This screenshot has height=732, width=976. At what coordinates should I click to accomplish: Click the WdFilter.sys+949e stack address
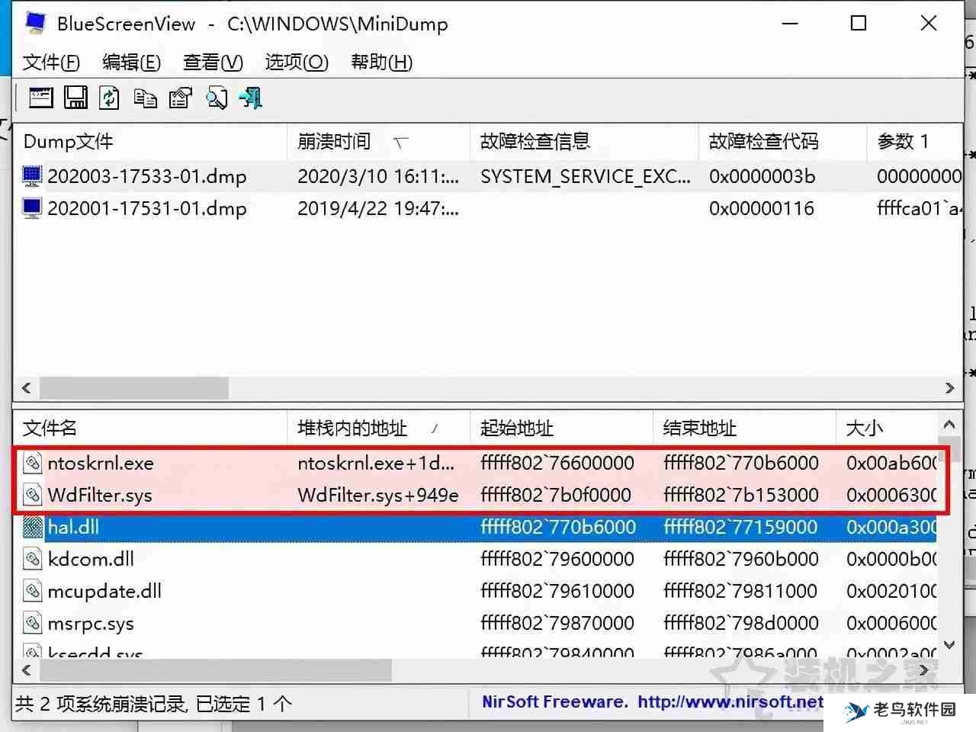click(378, 495)
